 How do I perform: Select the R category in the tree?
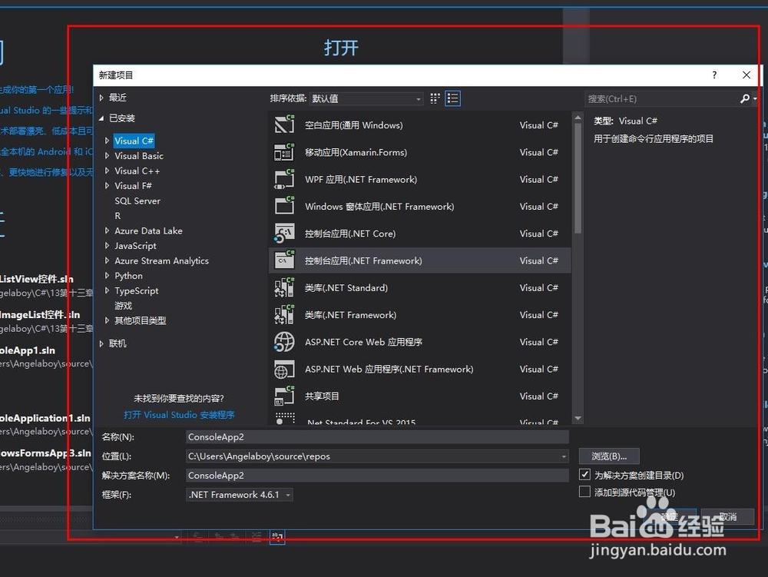point(118,216)
